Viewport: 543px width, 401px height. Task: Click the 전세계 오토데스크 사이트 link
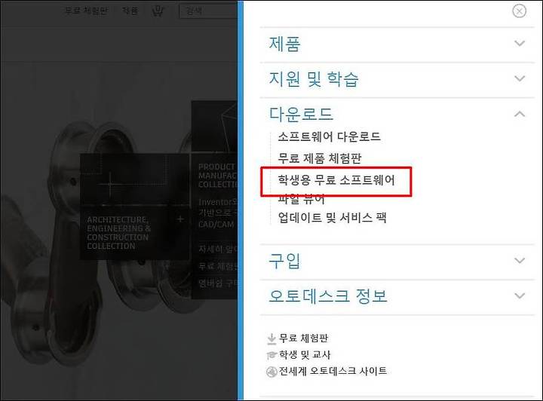(x=333, y=371)
